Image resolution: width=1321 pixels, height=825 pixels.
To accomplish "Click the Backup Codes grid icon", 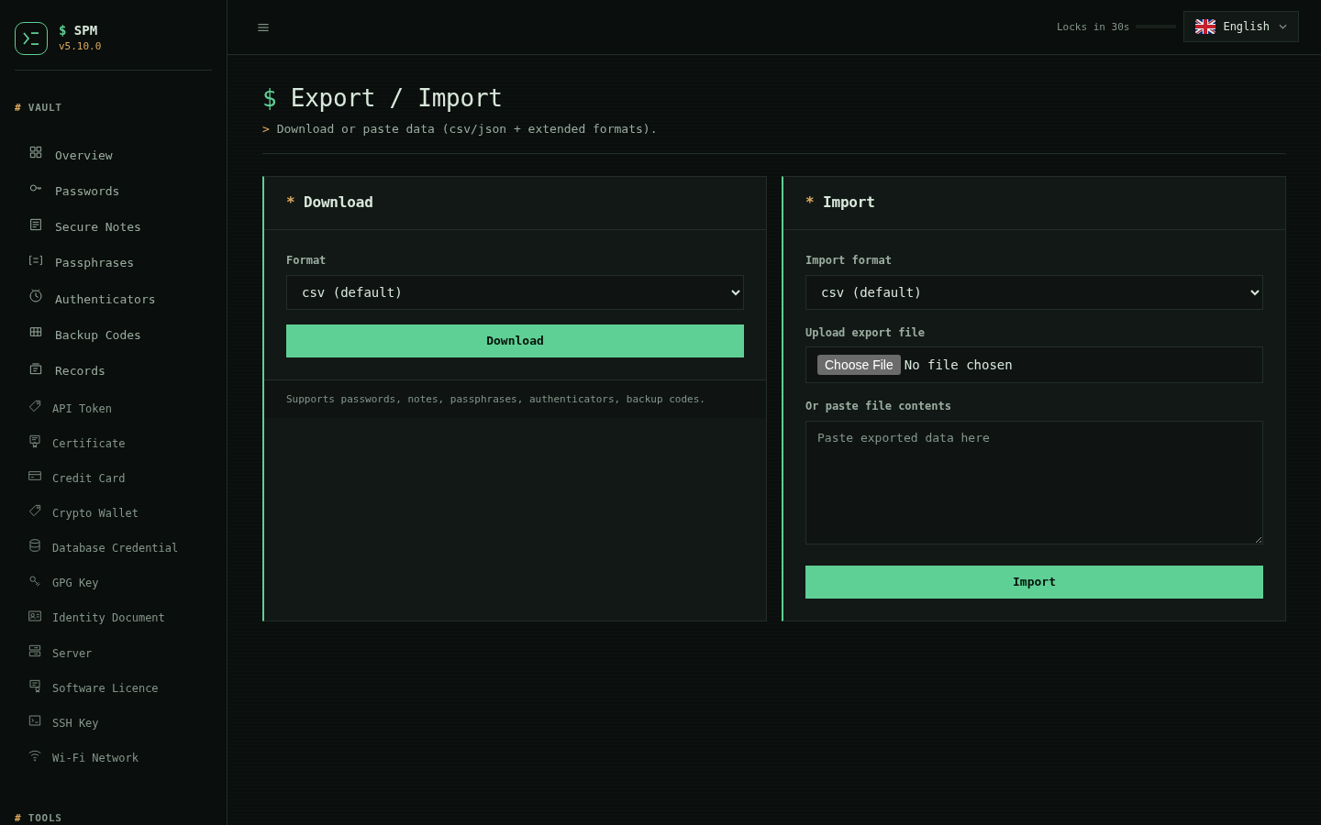I will point(36,332).
